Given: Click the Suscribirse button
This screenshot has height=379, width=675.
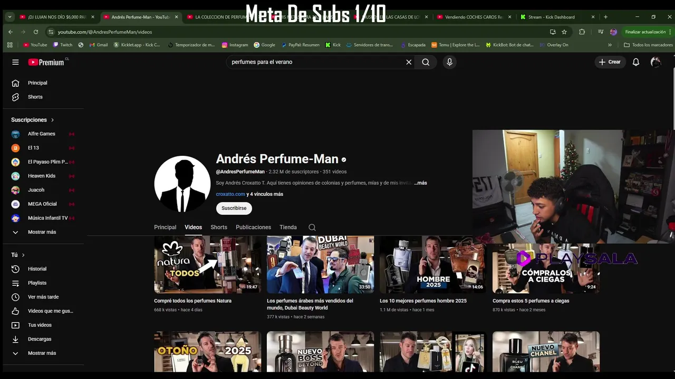Looking at the screenshot, I should [x=234, y=208].
